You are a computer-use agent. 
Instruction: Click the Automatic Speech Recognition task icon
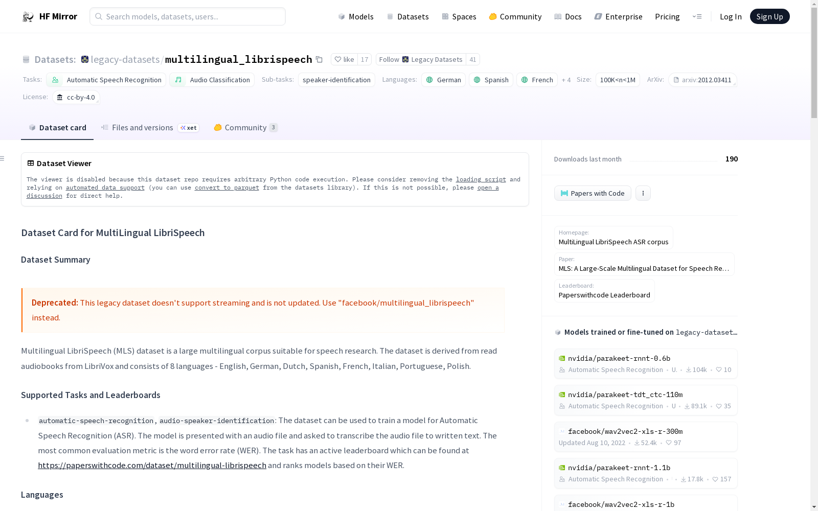(x=55, y=80)
